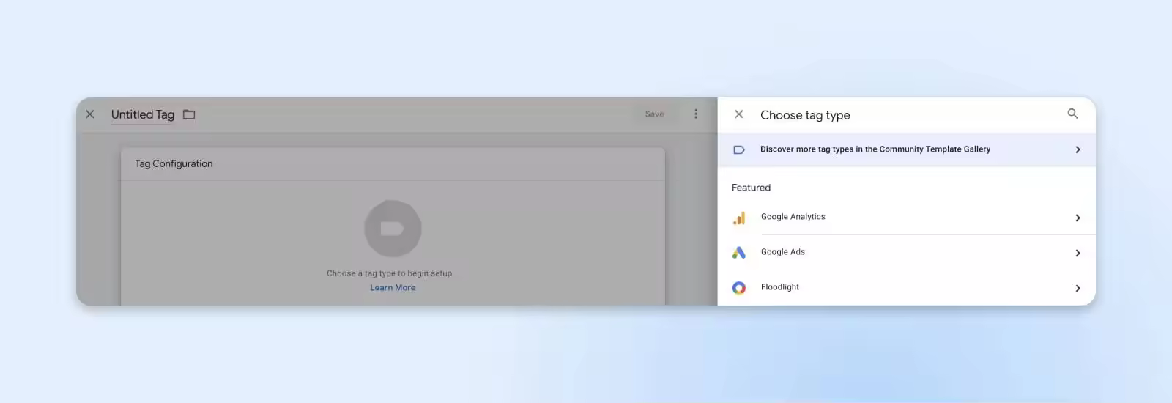Close the Choose tag type panel
This screenshot has width=1172, height=403.
click(739, 114)
